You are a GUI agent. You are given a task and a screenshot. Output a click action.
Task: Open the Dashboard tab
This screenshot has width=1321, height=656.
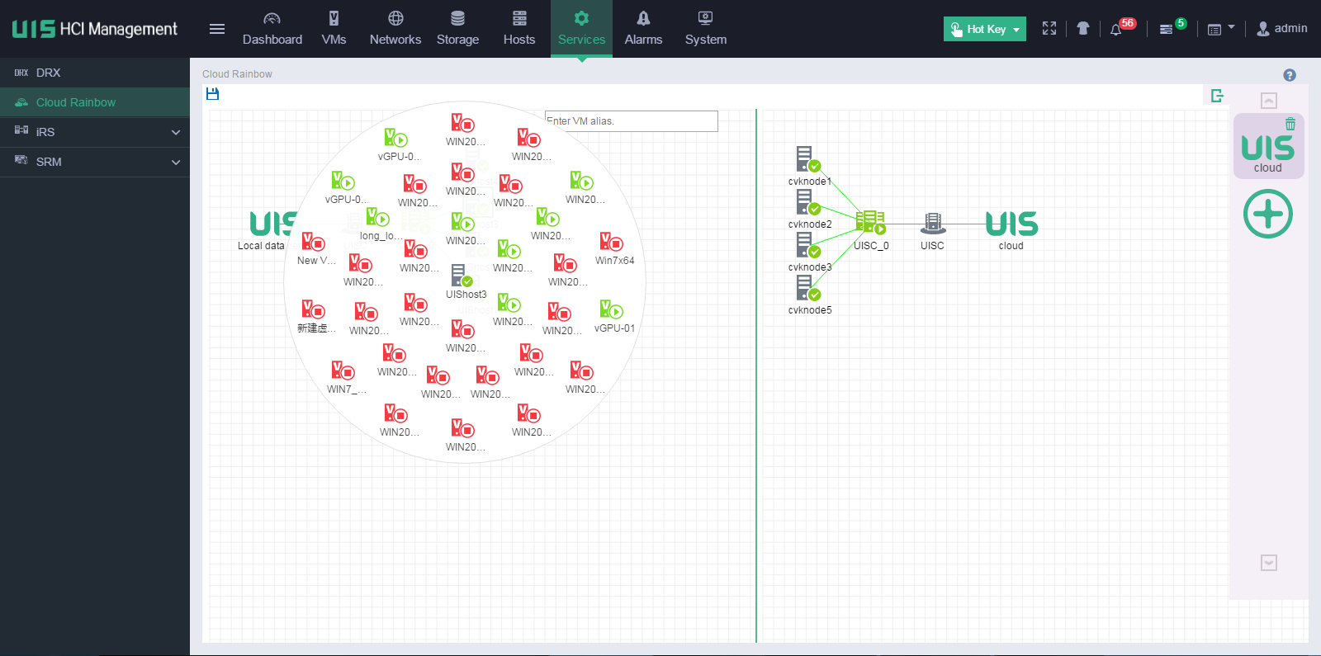pos(272,29)
